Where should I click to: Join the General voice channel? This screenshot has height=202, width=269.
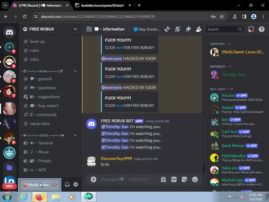[50, 143]
